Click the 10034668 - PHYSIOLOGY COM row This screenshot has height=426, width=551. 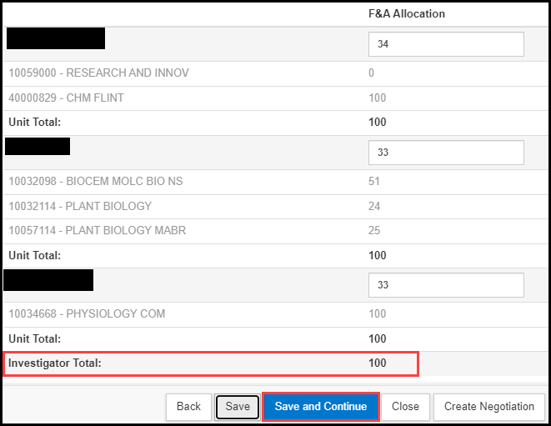pos(87,314)
